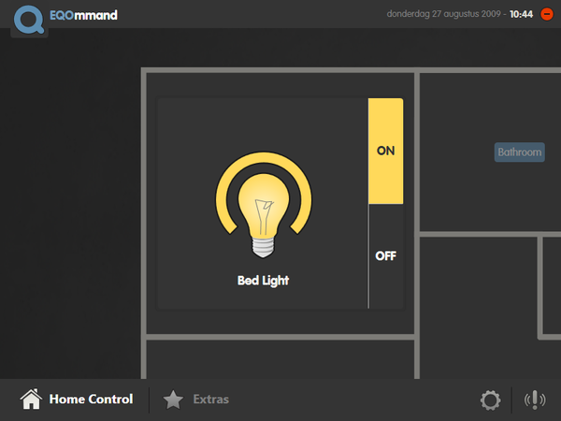This screenshot has height=421, width=561.
Task: Click the alert exclamation icon
Action: (x=535, y=399)
